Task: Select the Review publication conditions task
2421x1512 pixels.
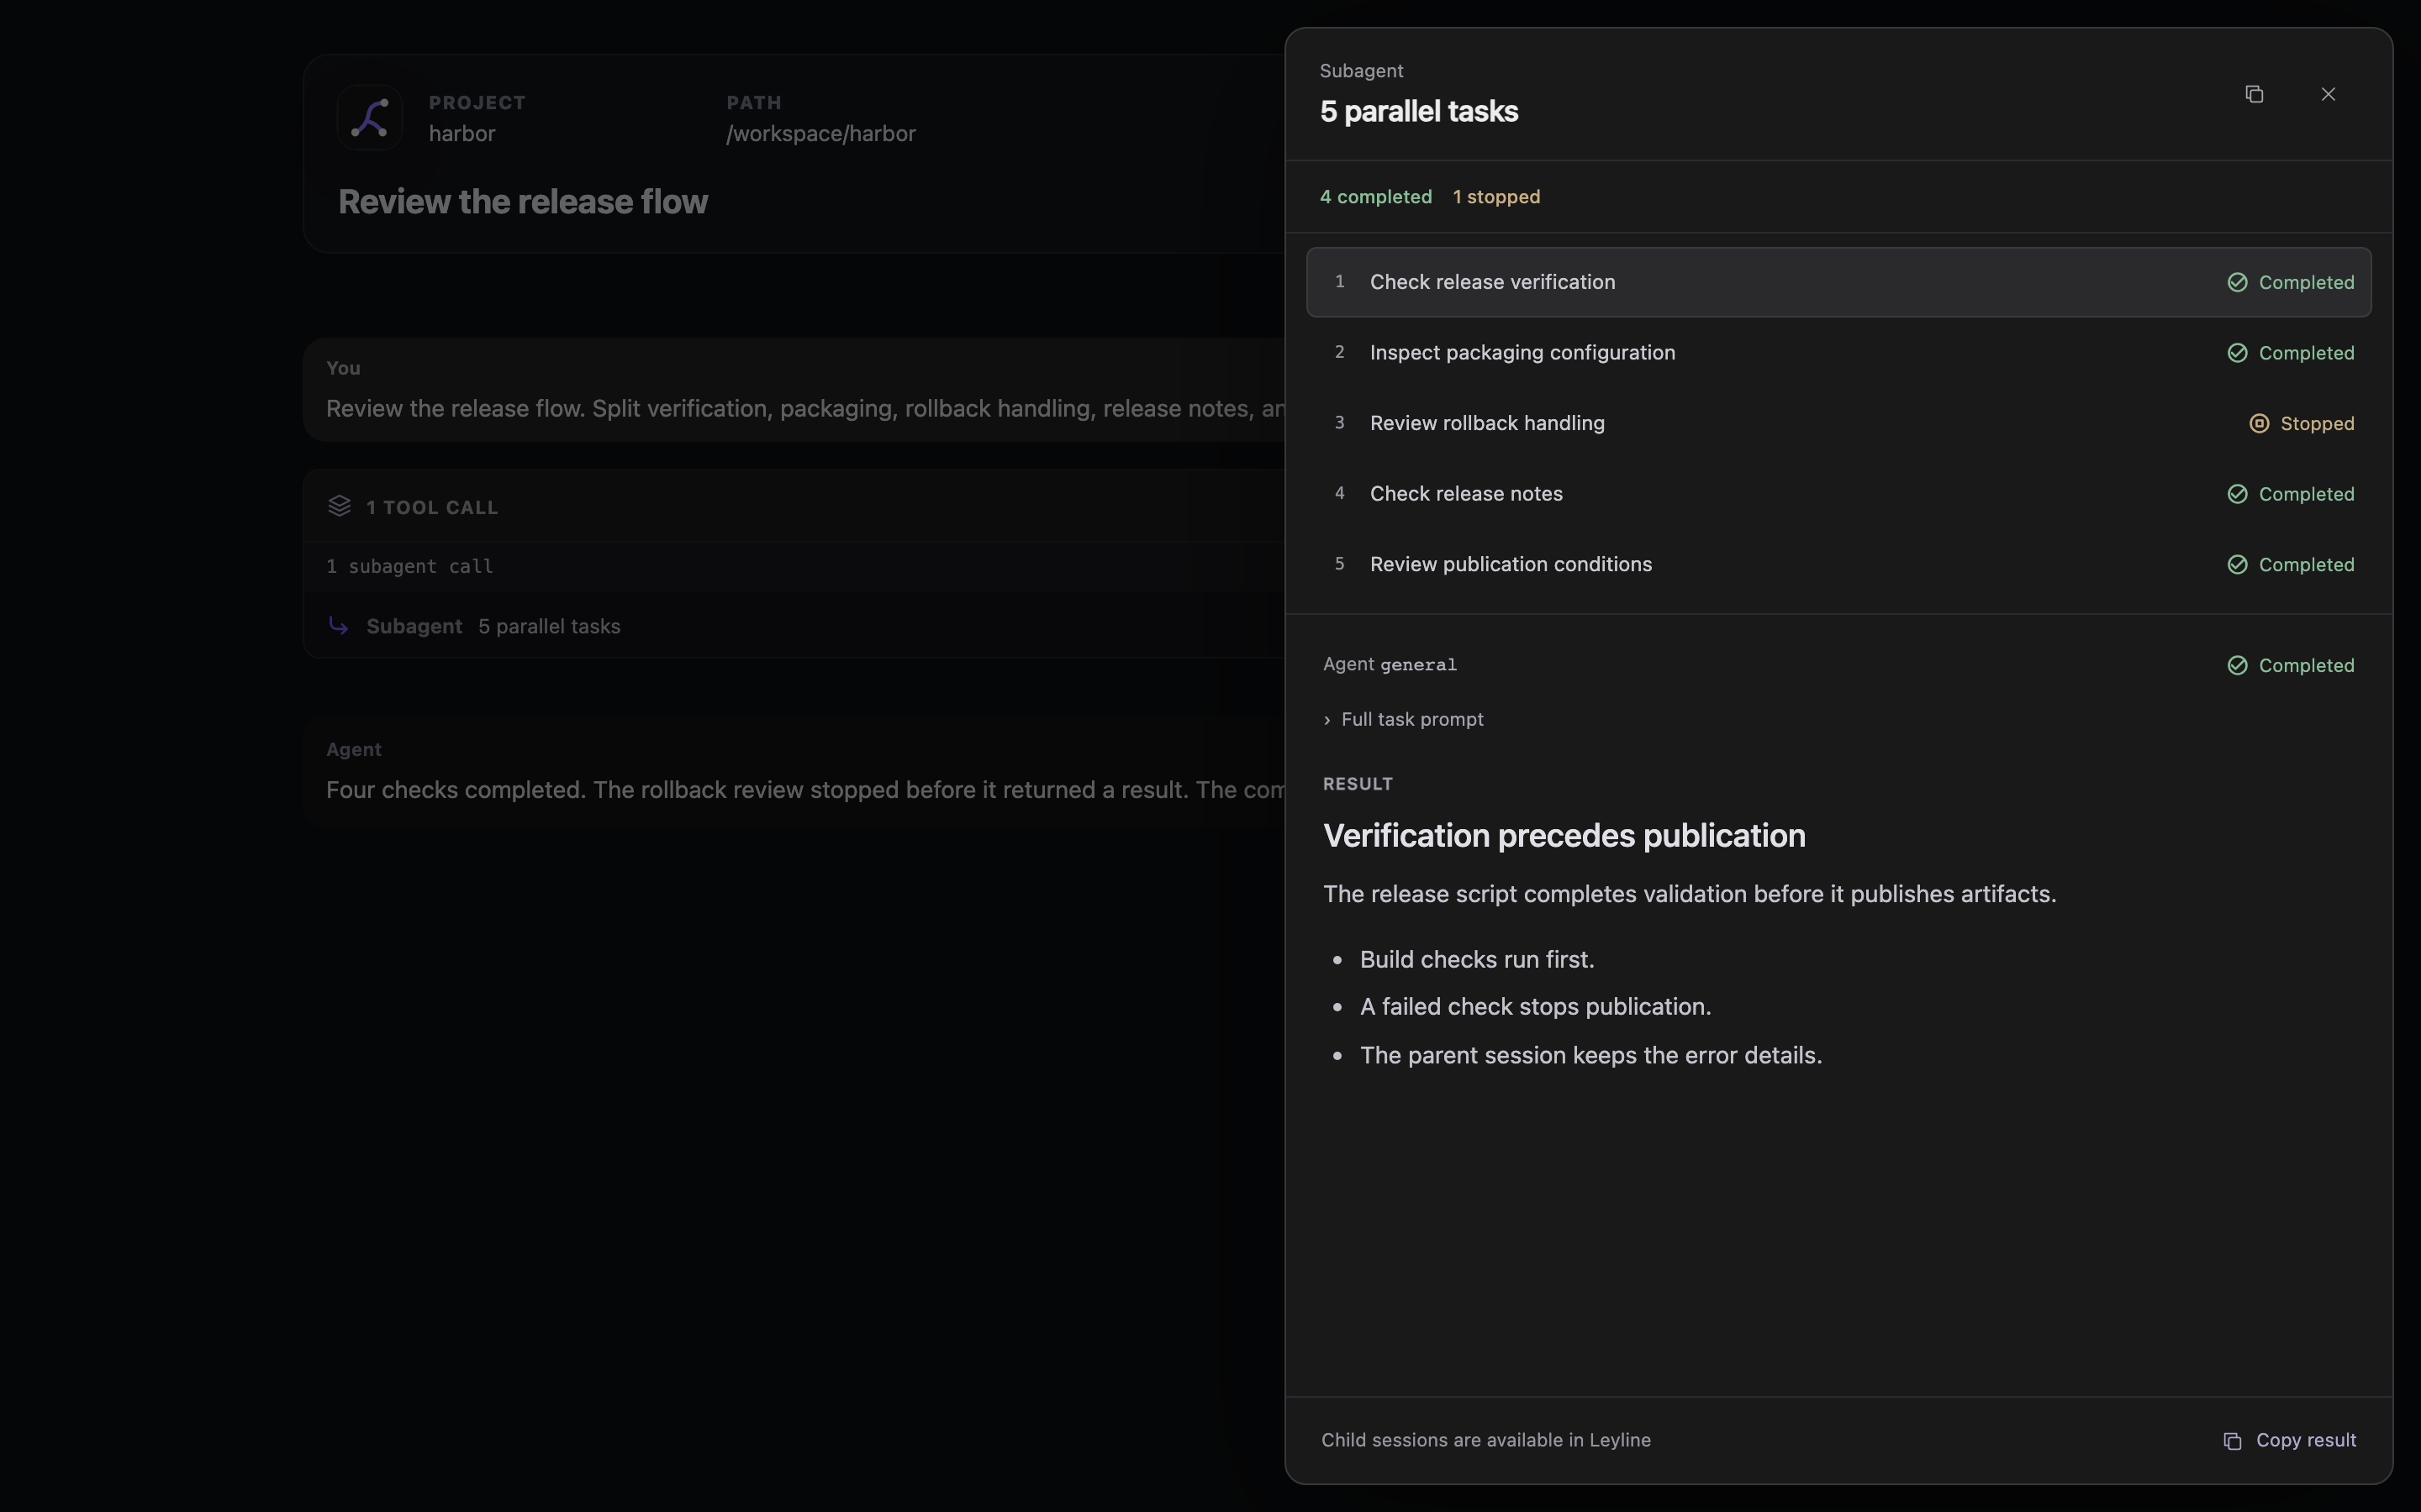Action: coord(1838,564)
